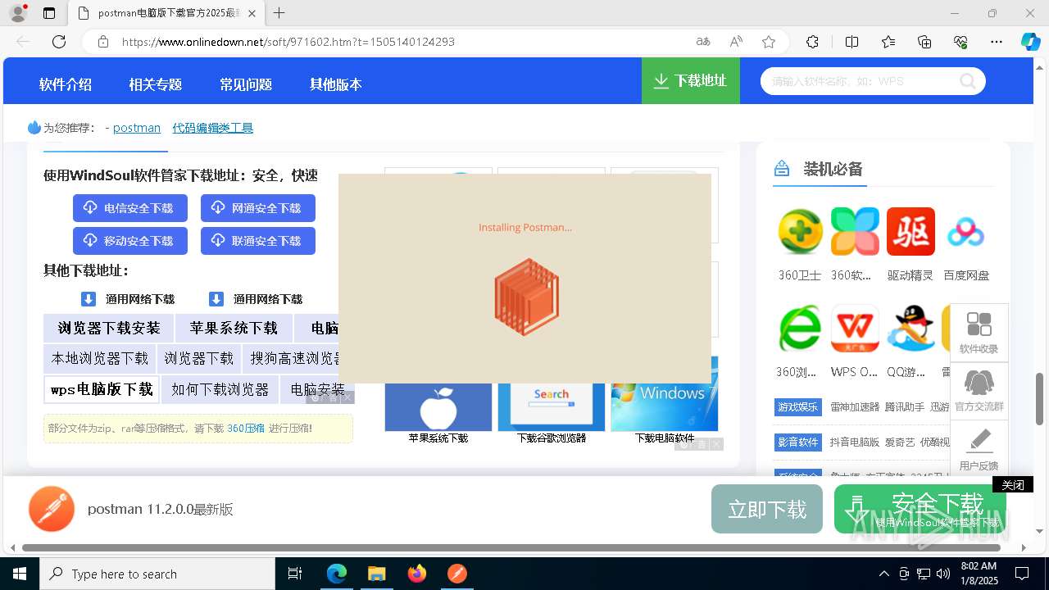Image resolution: width=1049 pixels, height=590 pixels.
Task: Open the WPS Office icon
Action: pyautogui.click(x=855, y=329)
